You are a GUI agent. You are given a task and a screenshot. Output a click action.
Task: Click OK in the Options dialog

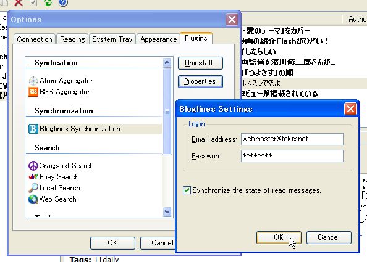[112, 243]
